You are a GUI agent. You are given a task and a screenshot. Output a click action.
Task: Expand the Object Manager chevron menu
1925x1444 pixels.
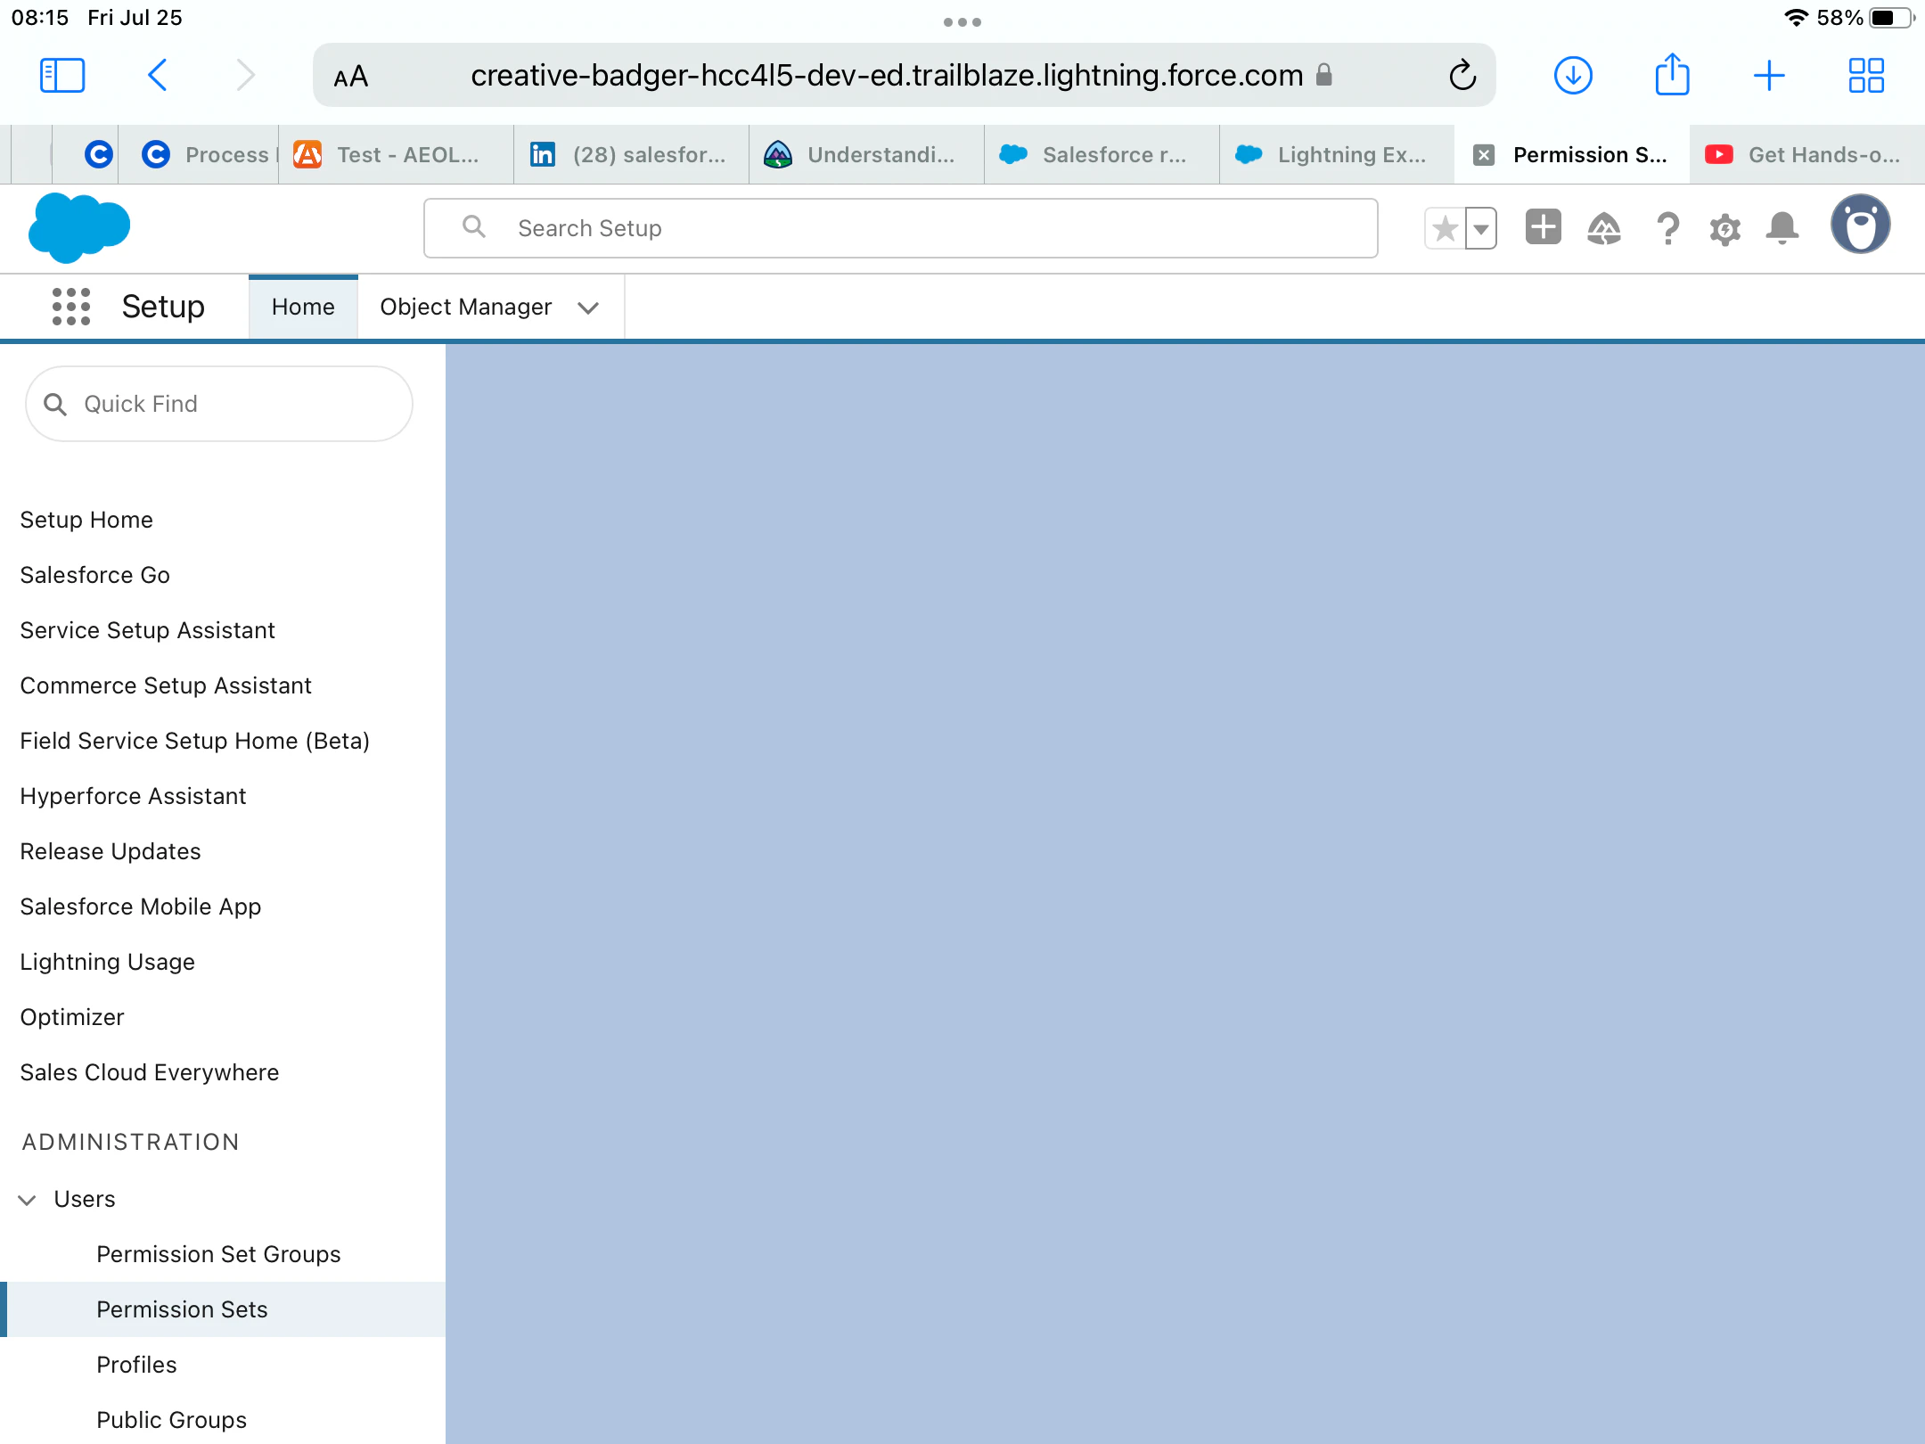click(588, 308)
